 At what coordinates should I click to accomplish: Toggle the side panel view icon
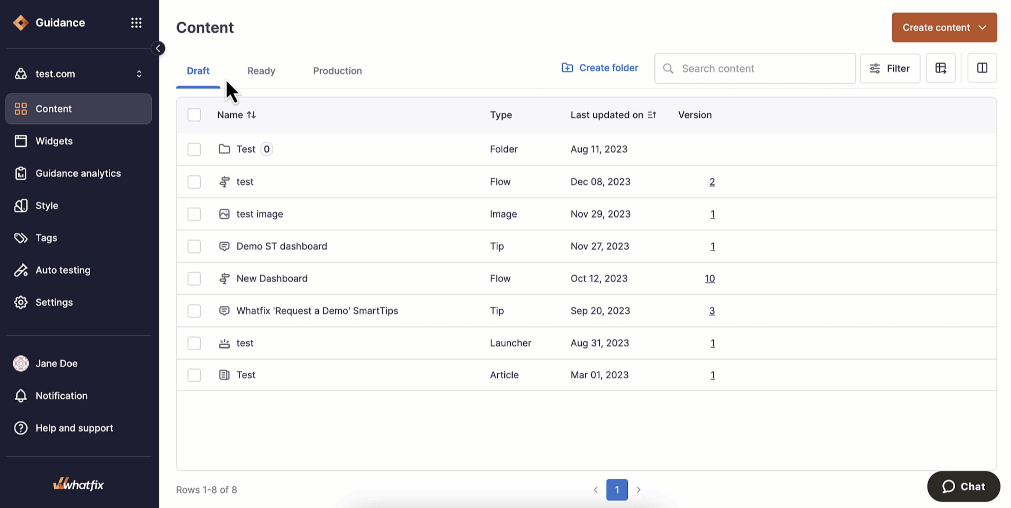(982, 68)
